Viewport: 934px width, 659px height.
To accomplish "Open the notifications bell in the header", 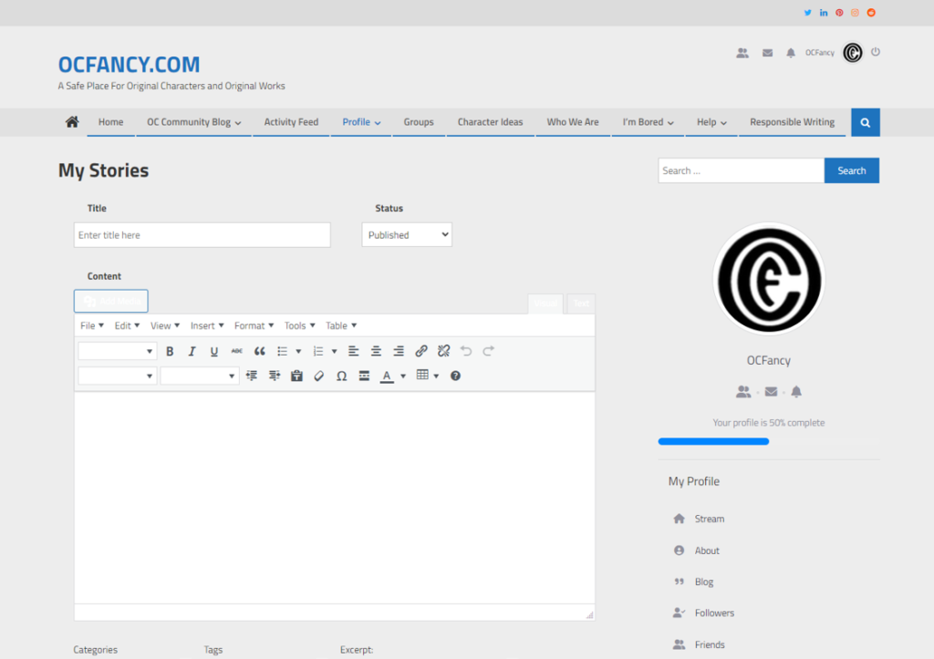I will click(792, 52).
